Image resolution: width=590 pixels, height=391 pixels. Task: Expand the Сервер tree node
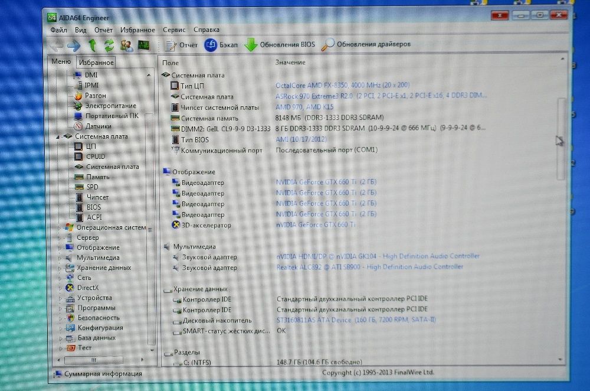coord(60,238)
